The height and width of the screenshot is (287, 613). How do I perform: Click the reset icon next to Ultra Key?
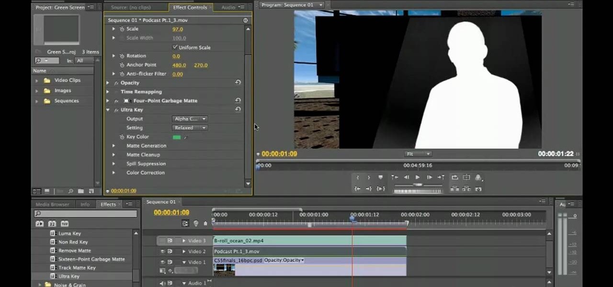(x=238, y=110)
